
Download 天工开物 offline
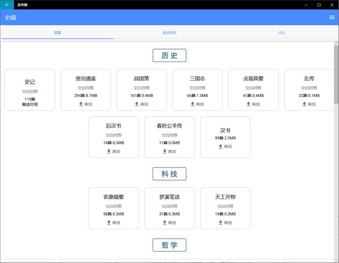click(225, 222)
